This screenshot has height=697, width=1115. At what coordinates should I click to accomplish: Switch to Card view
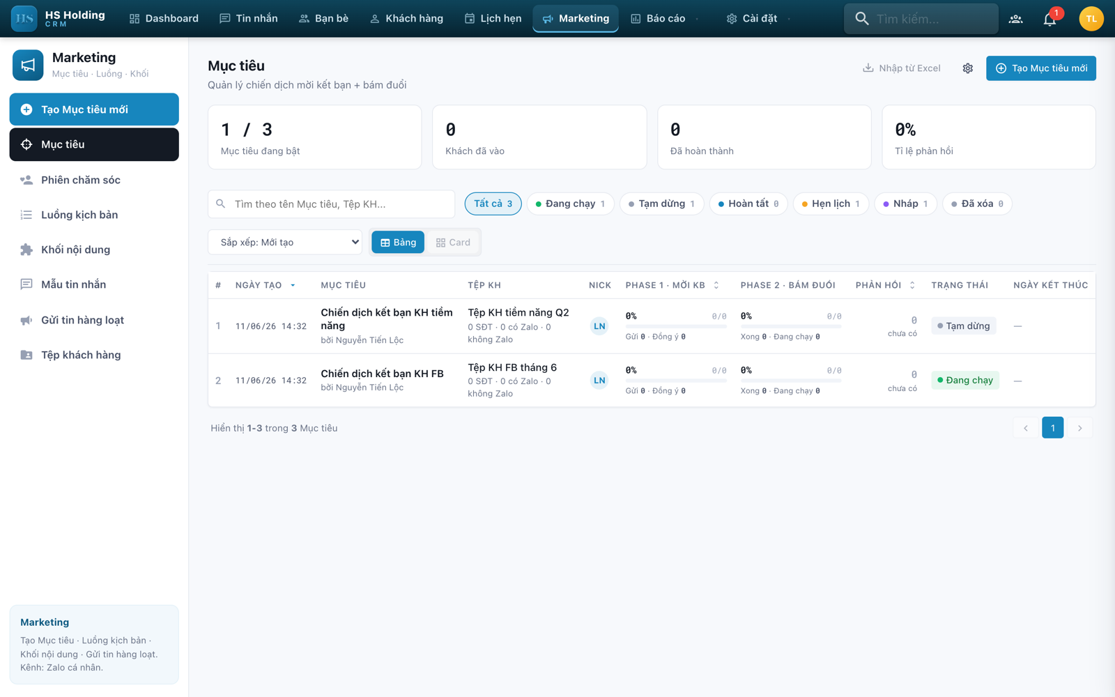coord(453,243)
